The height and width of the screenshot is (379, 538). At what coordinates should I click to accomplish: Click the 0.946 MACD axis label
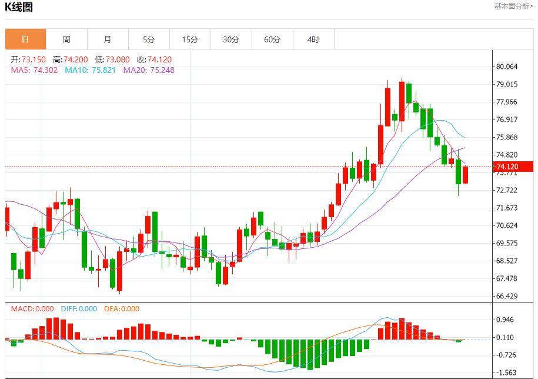click(505, 320)
